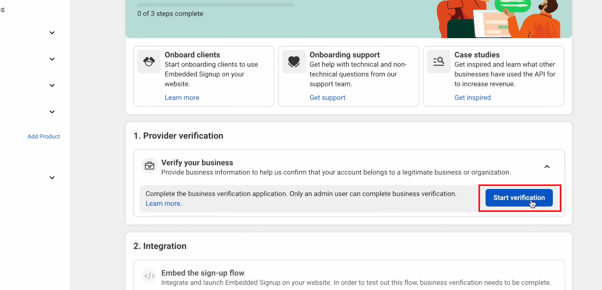Expand the second sidebar chevron from the top
This screenshot has height=290, width=602.
(52, 59)
